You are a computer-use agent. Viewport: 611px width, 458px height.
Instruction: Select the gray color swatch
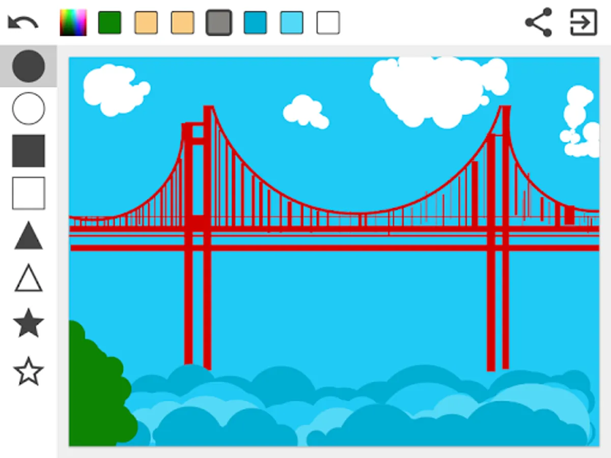pyautogui.click(x=219, y=23)
